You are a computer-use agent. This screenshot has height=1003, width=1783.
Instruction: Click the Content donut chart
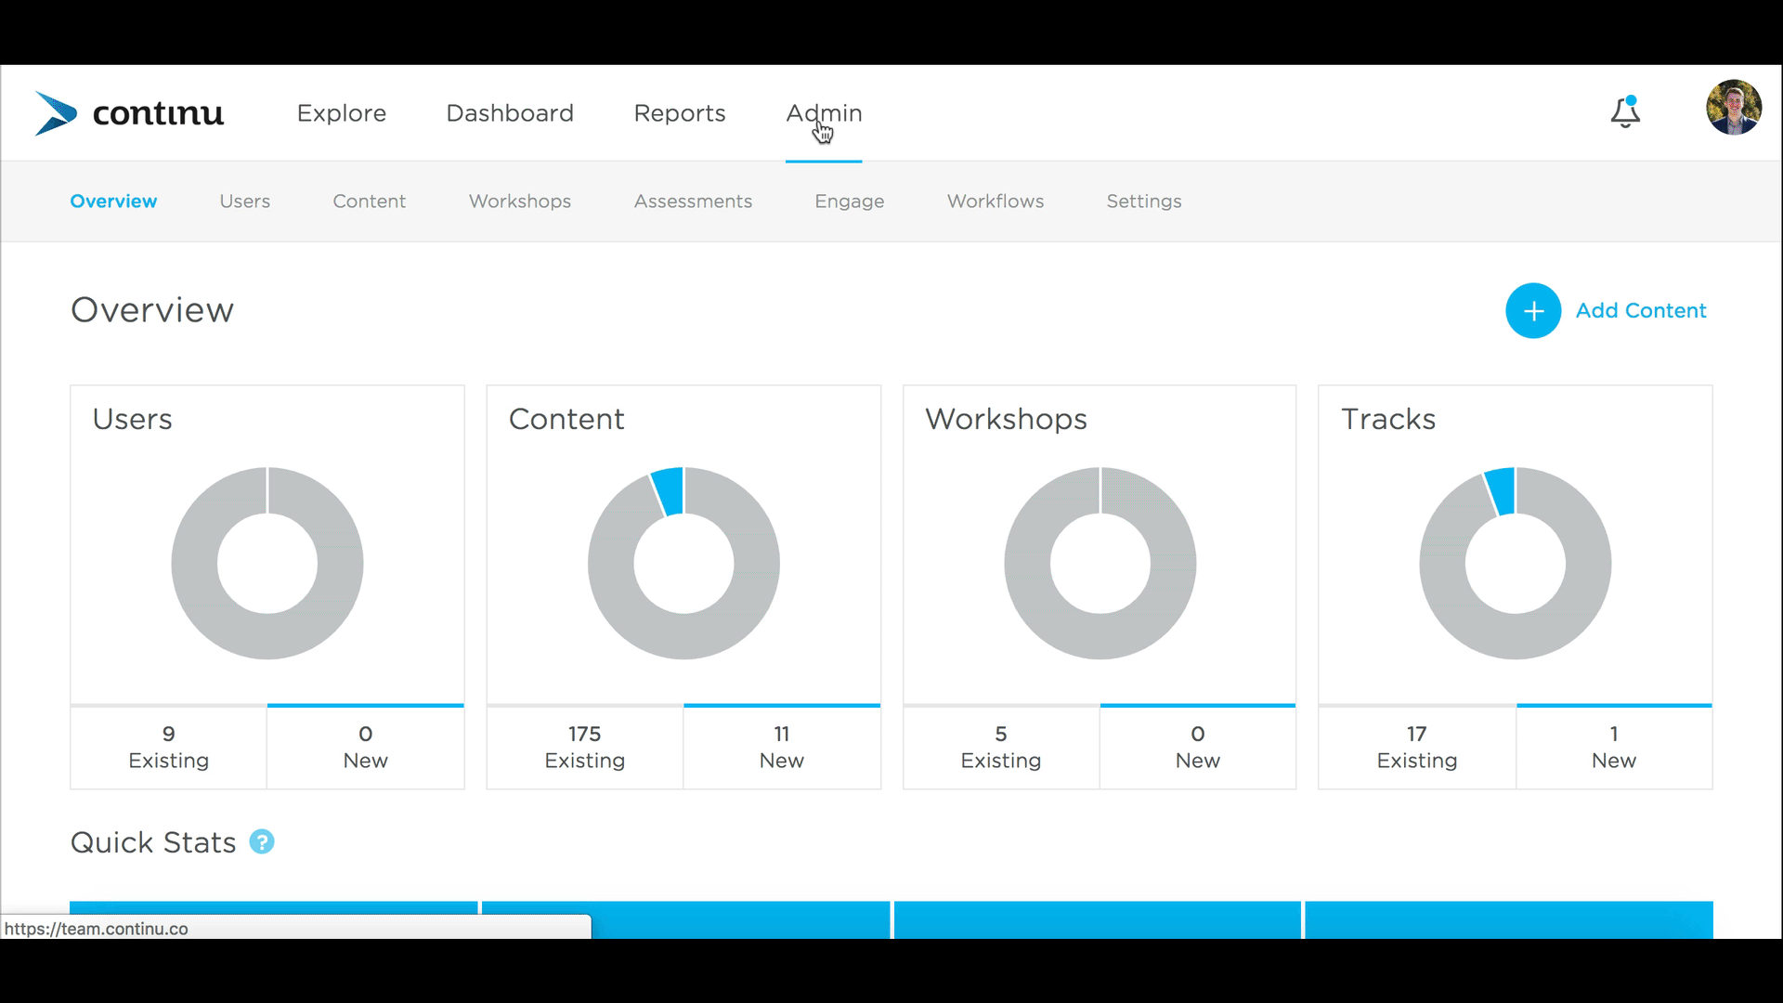click(x=683, y=564)
